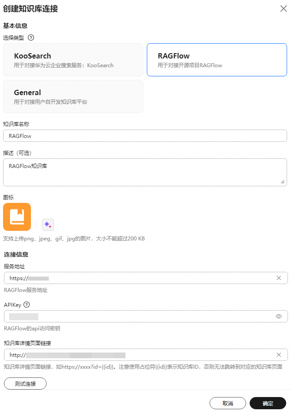Edit the 知识库详情页面链接 input
The width and height of the screenshot is (291, 411).
click(x=146, y=355)
